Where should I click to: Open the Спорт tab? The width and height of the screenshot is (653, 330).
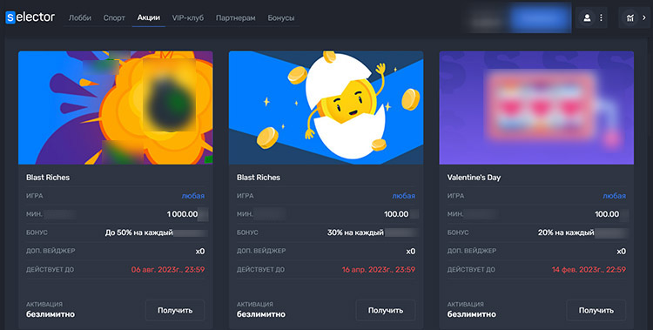pos(114,18)
